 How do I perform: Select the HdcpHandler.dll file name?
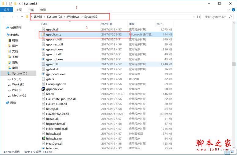(57, 129)
